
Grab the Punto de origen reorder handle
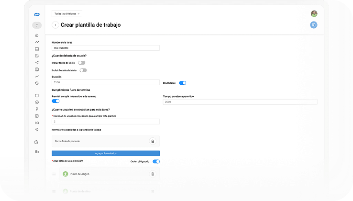click(54, 174)
